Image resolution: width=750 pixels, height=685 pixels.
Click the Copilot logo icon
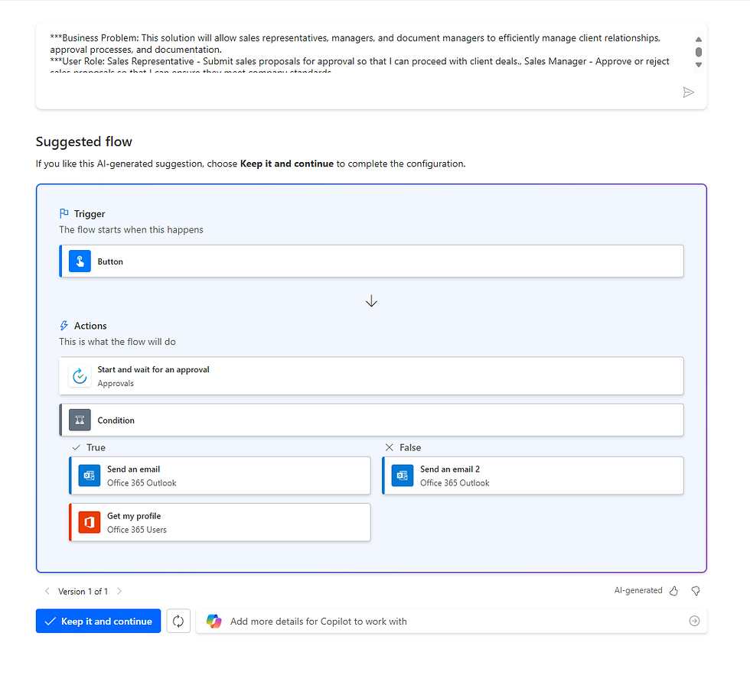click(x=214, y=621)
